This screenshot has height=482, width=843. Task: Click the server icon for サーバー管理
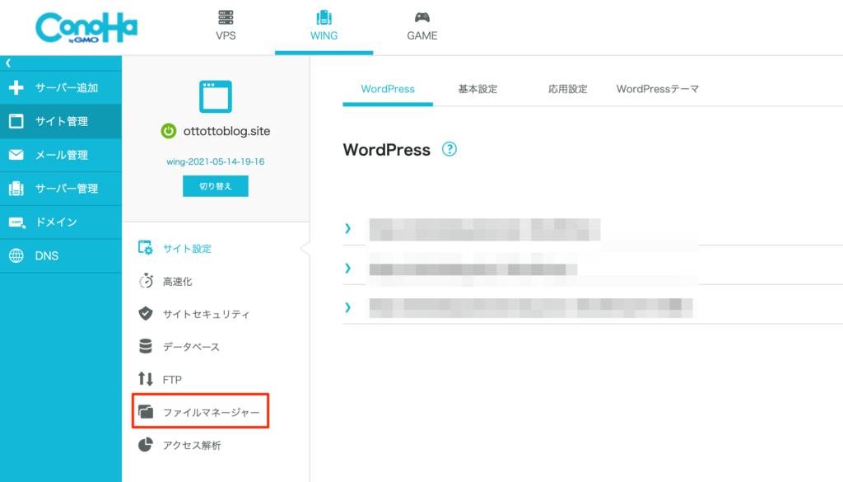tap(16, 189)
